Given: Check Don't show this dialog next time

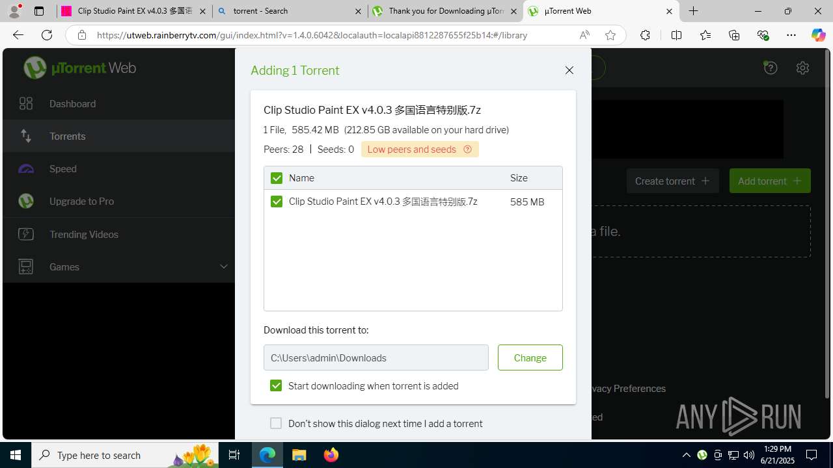Looking at the screenshot, I should [x=276, y=423].
